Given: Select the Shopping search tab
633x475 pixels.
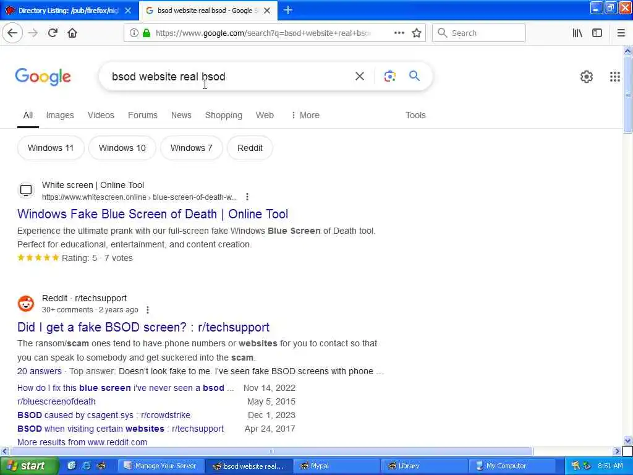Looking at the screenshot, I should tap(223, 115).
